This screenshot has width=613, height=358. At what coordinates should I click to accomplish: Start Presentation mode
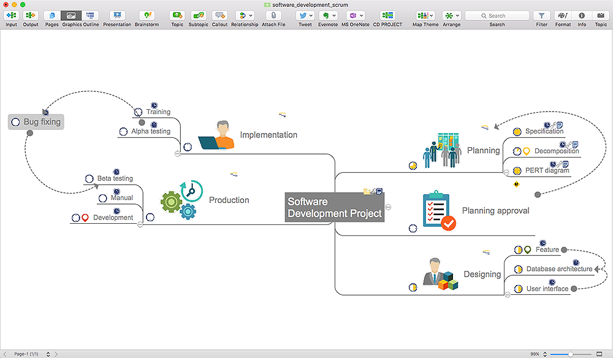coord(117,16)
